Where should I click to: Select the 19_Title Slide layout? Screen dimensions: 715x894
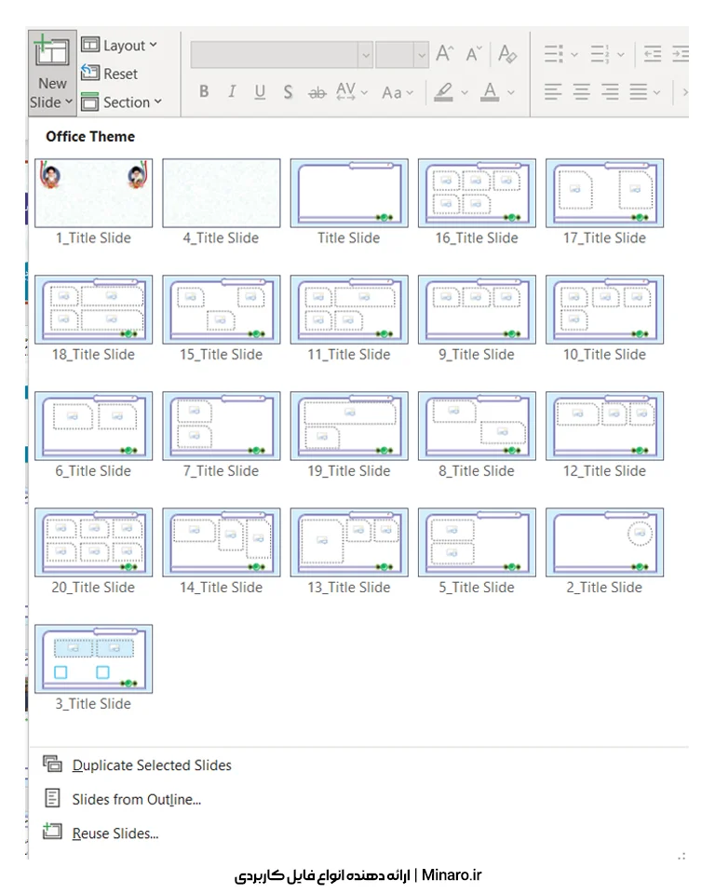[x=349, y=435]
